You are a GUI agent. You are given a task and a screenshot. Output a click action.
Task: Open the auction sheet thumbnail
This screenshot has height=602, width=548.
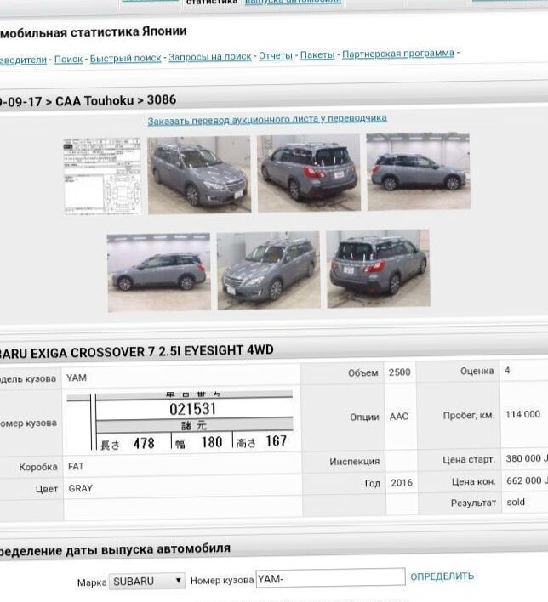[x=103, y=176]
